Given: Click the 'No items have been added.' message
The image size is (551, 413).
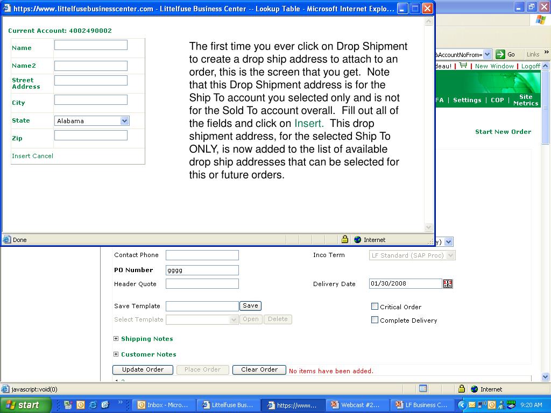Looking at the screenshot, I should click(331, 371).
